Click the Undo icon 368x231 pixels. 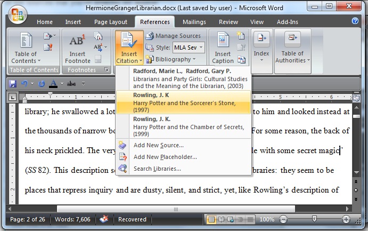point(24,83)
